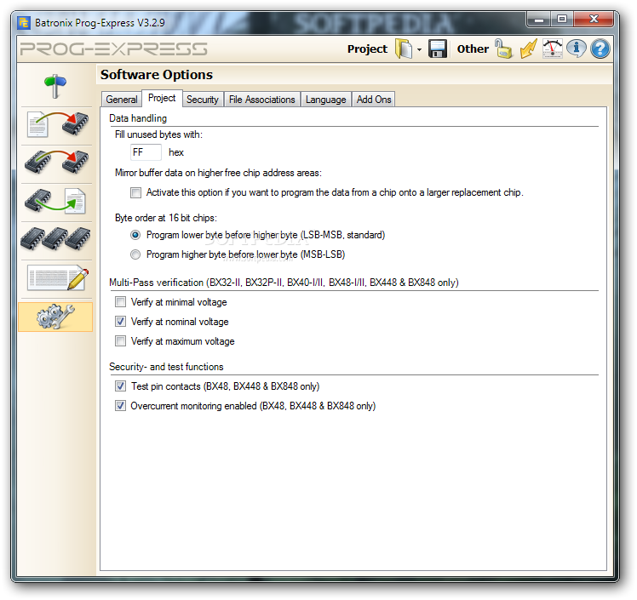Maximize the Prog-Express window

562,19
